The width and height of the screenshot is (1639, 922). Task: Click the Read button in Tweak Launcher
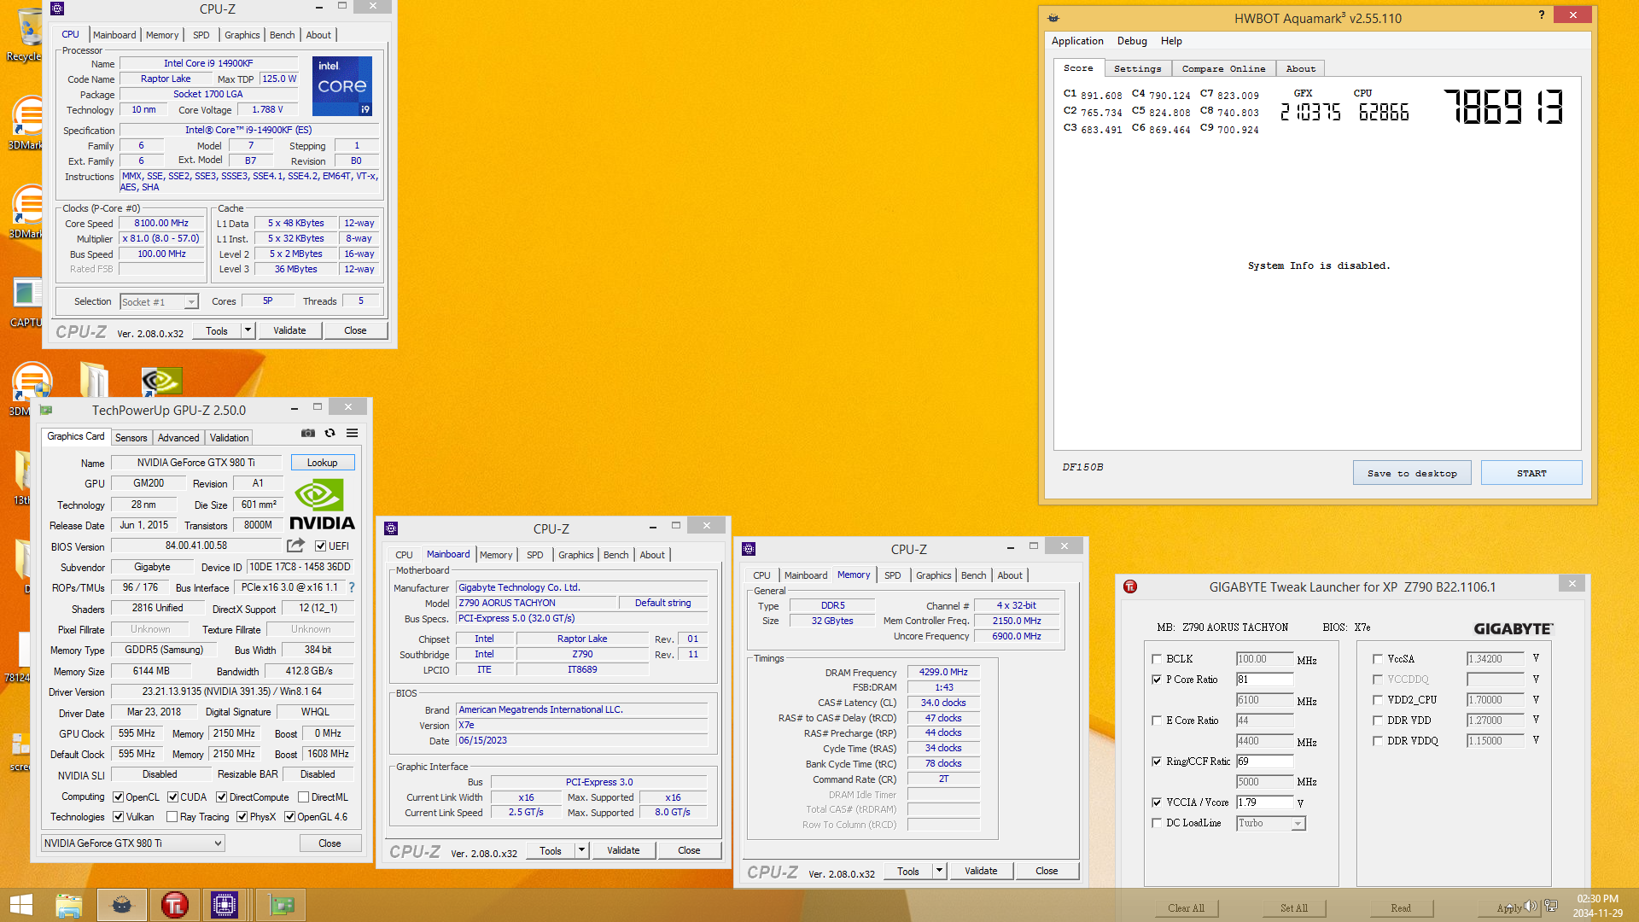point(1401,908)
